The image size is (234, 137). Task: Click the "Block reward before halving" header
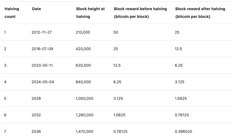[x=140, y=13]
